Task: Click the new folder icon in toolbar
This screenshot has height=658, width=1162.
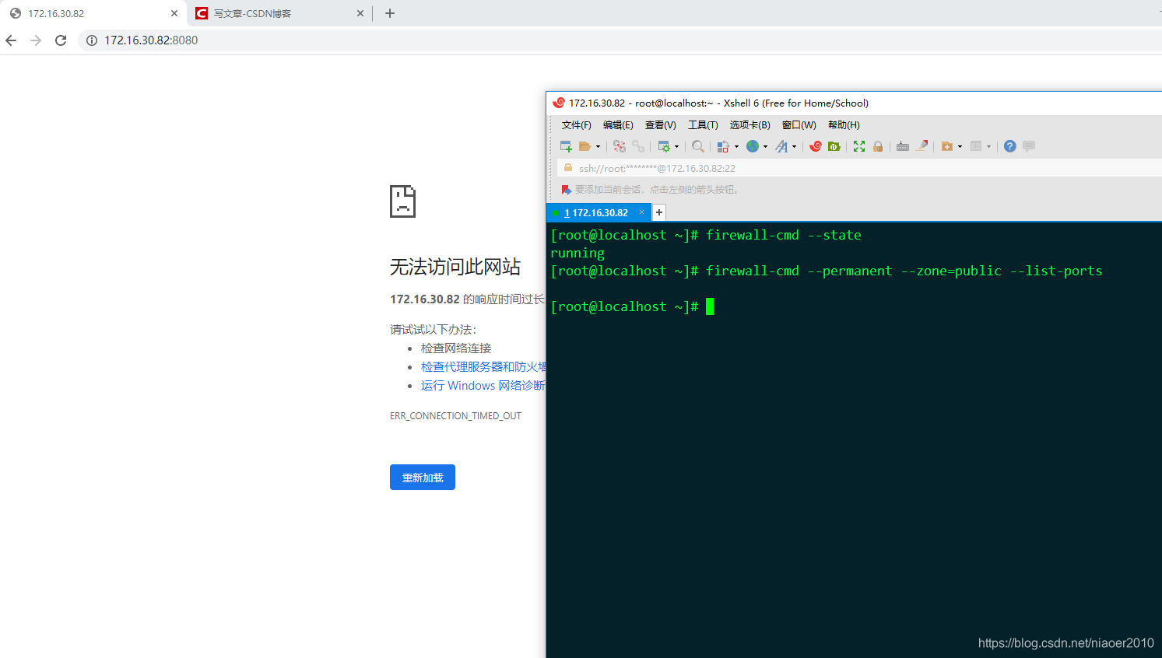Action: pos(947,146)
